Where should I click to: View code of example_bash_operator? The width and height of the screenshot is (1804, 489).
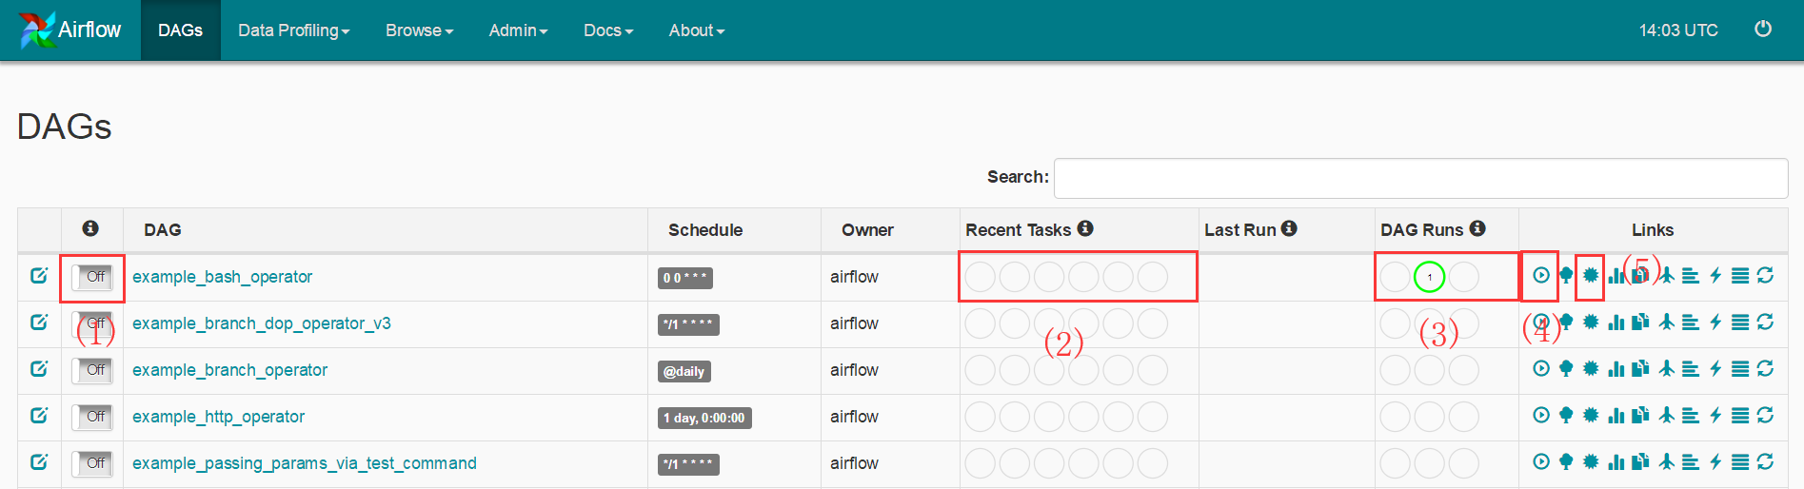[1715, 276]
